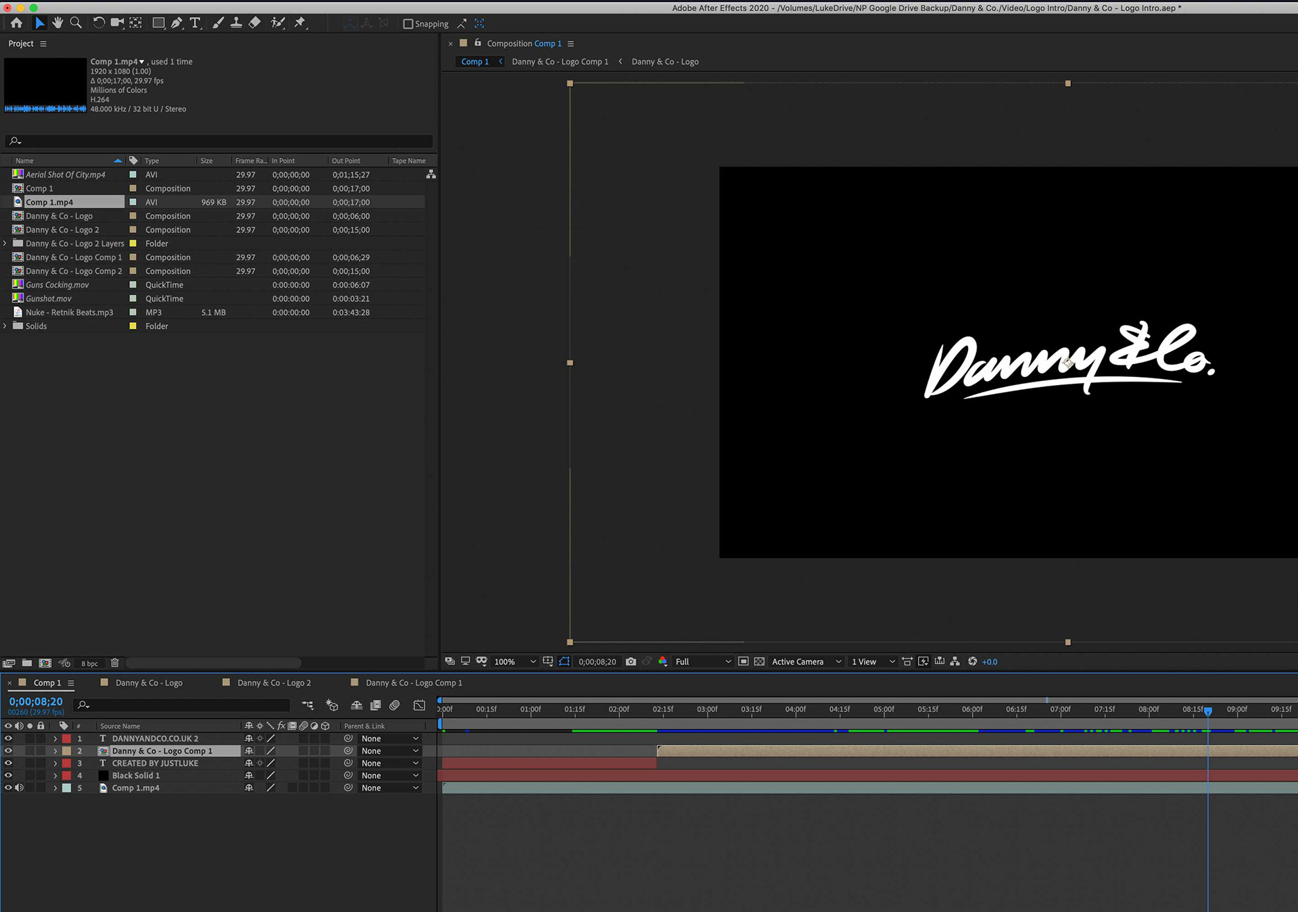Enable motion blur for all layers in the timeline
This screenshot has height=912, width=1298.
[x=395, y=705]
